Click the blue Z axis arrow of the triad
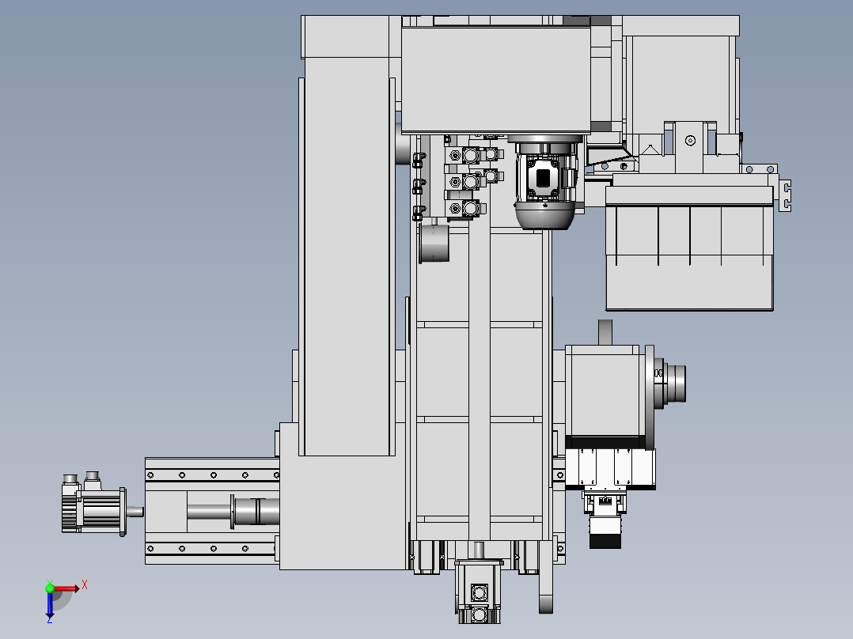The image size is (853, 639). point(50,605)
